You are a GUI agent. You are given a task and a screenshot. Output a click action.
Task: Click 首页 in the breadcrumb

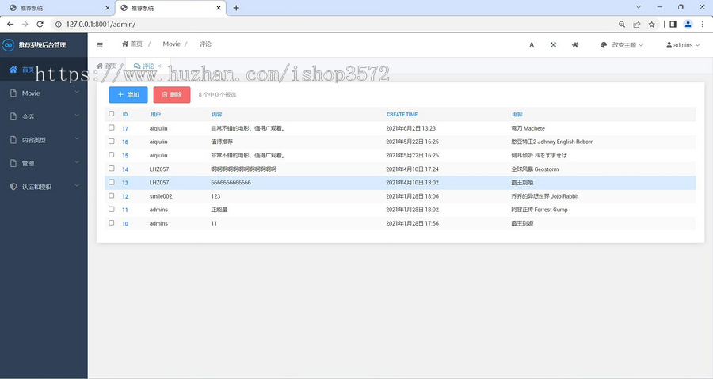pos(132,44)
